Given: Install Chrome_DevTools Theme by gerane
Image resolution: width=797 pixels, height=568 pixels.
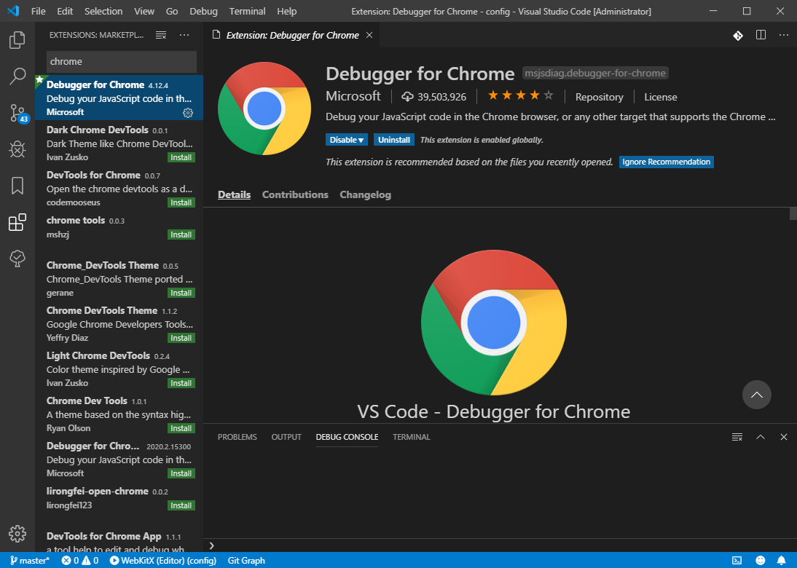Looking at the screenshot, I should (181, 293).
